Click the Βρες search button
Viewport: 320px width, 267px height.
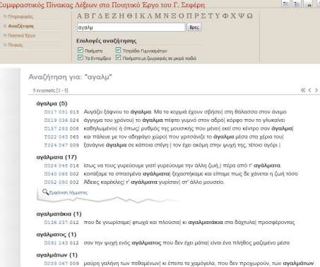click(x=194, y=27)
